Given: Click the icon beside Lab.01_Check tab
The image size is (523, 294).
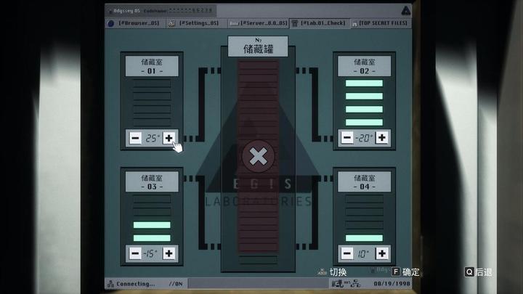Looking at the screenshot, I should [x=295, y=23].
